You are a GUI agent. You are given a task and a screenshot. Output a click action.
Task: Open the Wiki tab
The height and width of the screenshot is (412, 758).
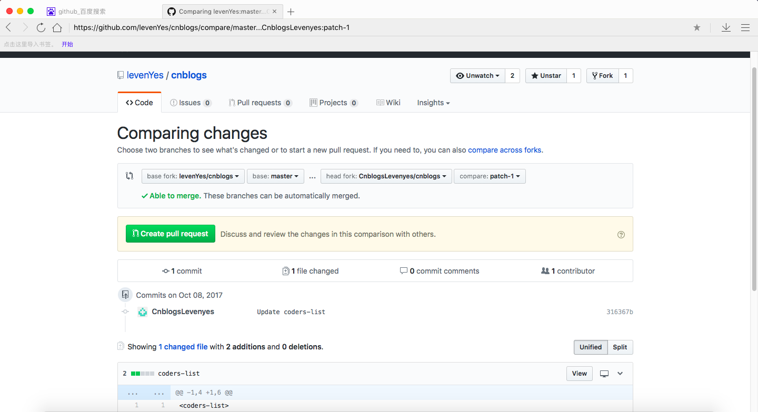[x=388, y=103]
